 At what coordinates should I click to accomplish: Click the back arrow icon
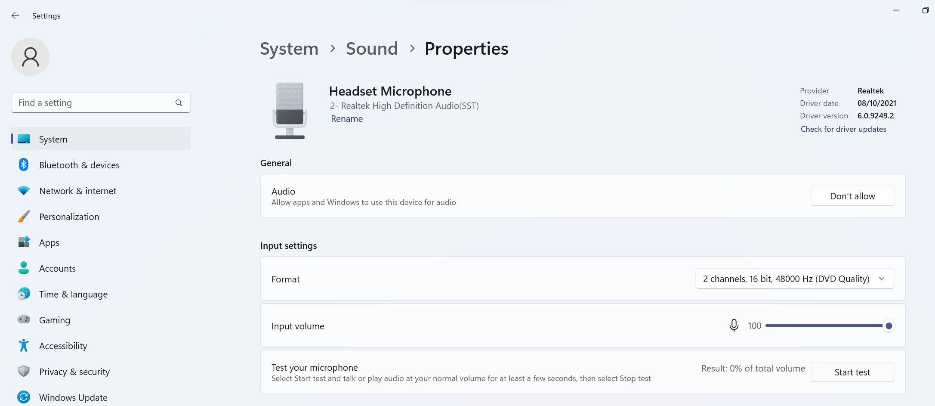pyautogui.click(x=15, y=15)
